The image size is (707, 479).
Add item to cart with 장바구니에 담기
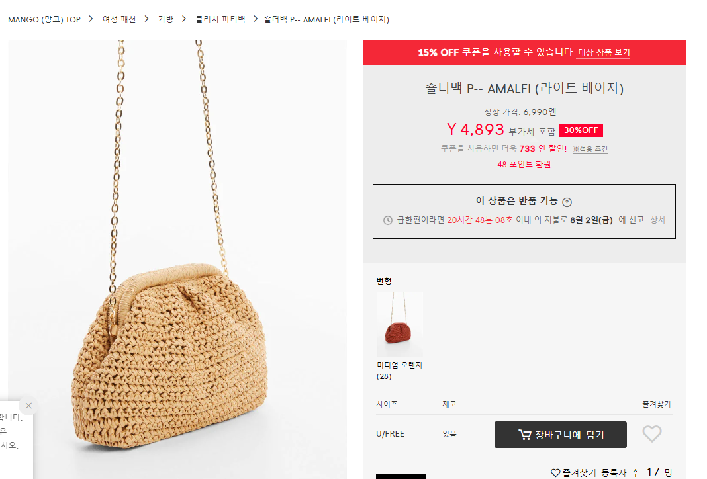tap(561, 435)
